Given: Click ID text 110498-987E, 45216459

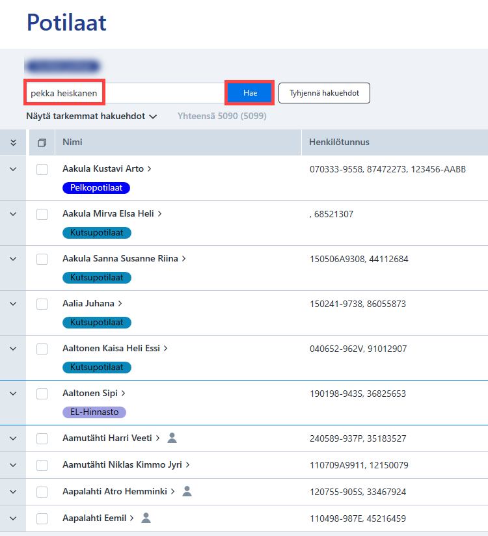Looking at the screenshot, I should (x=358, y=518).
